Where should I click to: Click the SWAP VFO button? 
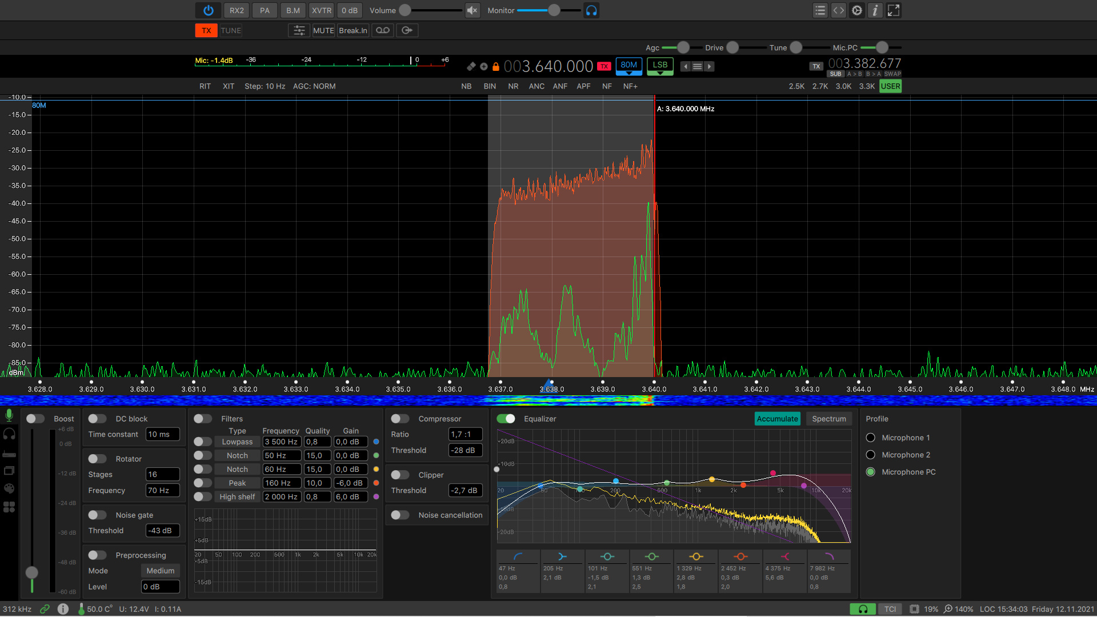tap(892, 74)
